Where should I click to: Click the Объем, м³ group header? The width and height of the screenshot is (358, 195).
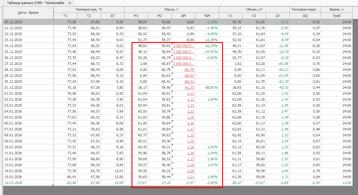tap(254, 10)
